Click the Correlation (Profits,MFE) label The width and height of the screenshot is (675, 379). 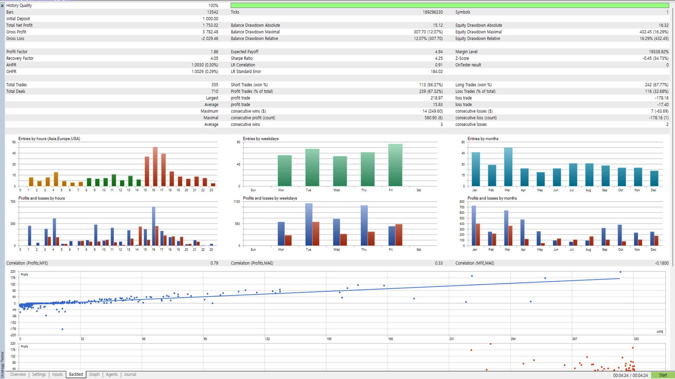(x=27, y=263)
